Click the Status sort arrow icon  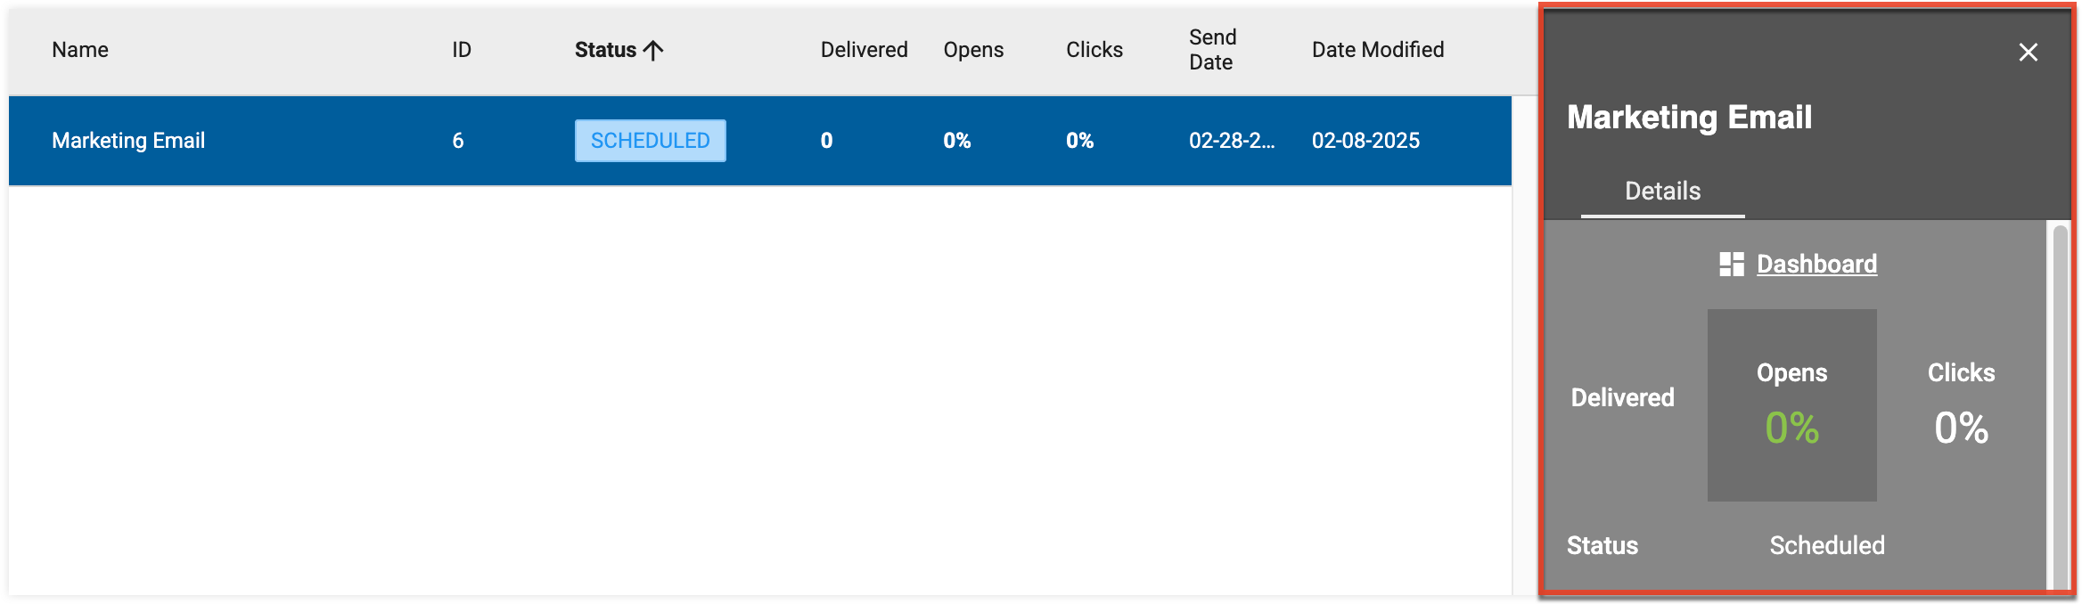tap(653, 51)
